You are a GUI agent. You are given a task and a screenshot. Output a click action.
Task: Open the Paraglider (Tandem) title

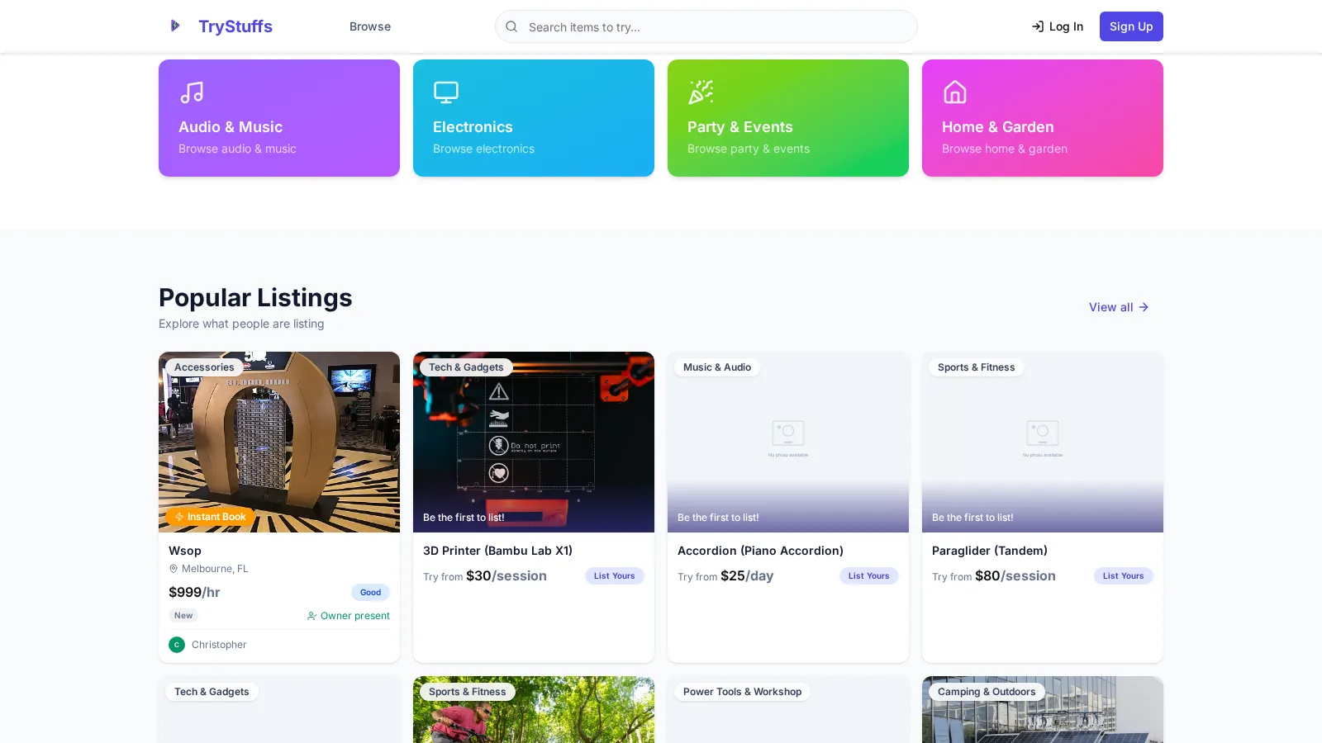pyautogui.click(x=990, y=551)
